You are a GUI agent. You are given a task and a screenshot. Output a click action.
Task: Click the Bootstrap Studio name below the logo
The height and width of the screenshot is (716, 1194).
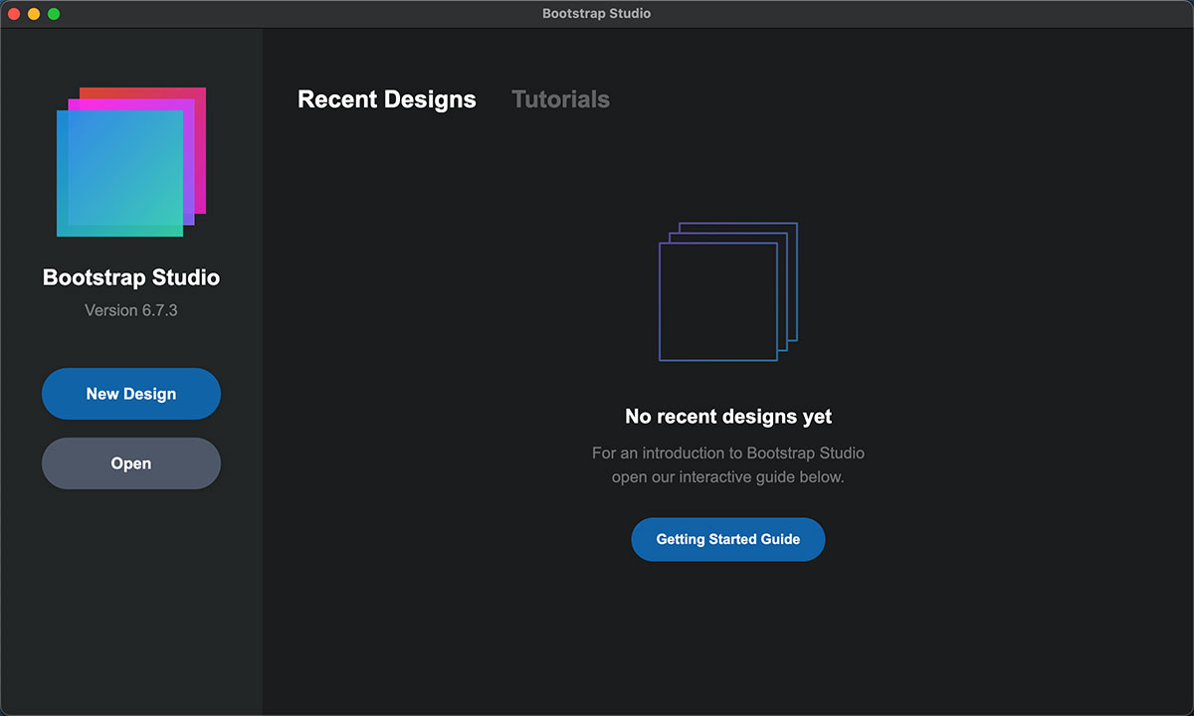[x=130, y=277]
